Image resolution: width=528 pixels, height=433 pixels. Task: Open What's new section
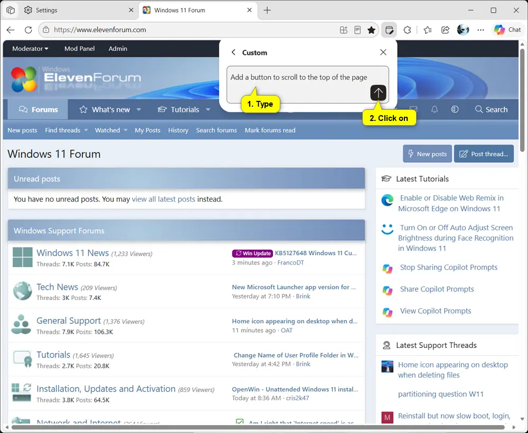pos(105,109)
